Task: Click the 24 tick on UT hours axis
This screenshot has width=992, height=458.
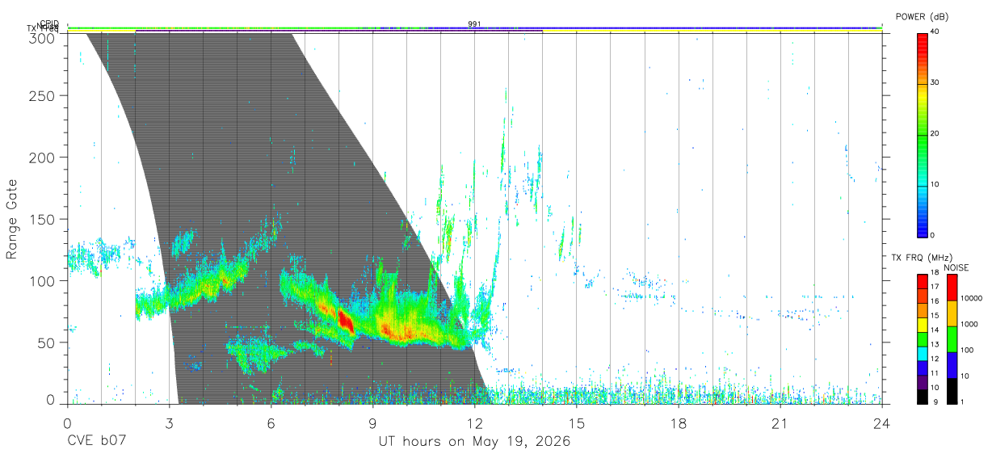Action: click(x=881, y=424)
